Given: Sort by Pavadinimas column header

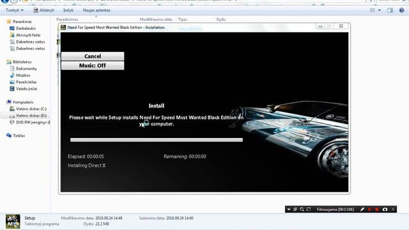Looking at the screenshot, I should (67, 19).
